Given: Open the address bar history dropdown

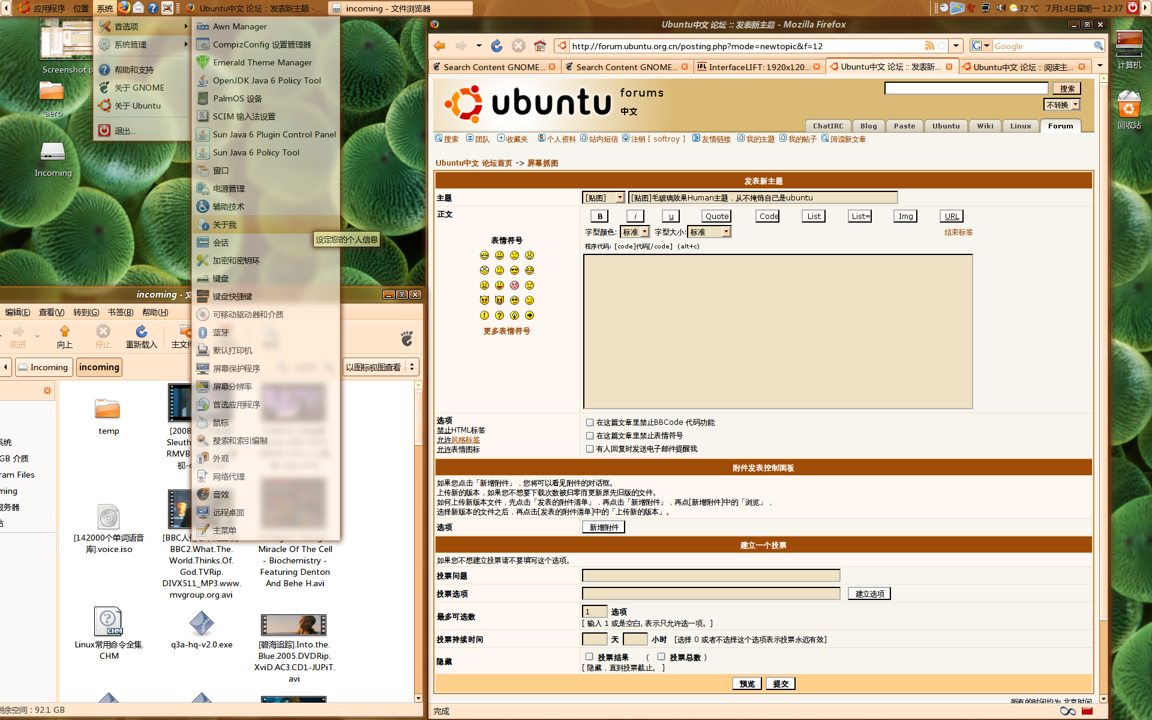Looking at the screenshot, I should click(x=956, y=46).
